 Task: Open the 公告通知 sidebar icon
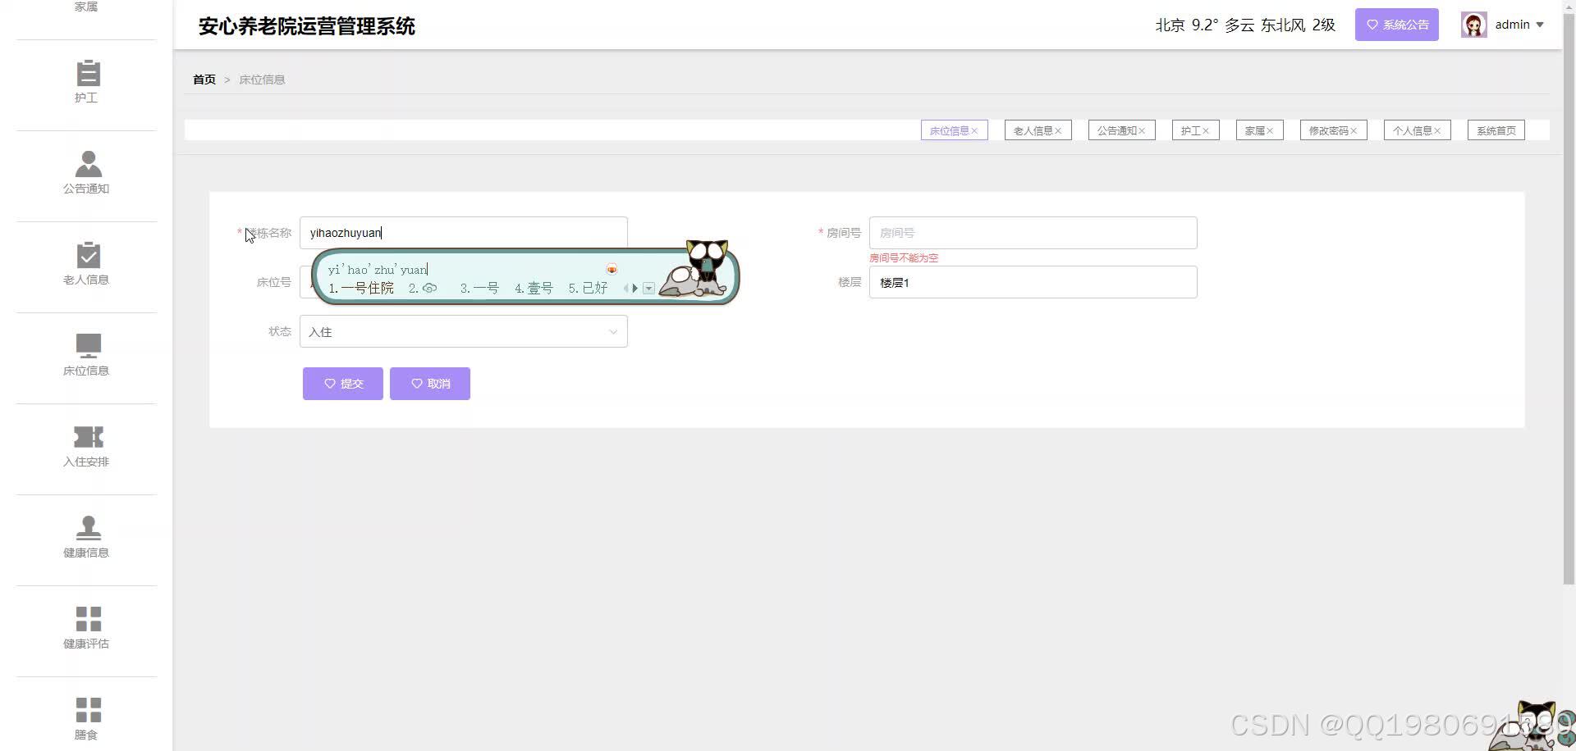point(87,164)
